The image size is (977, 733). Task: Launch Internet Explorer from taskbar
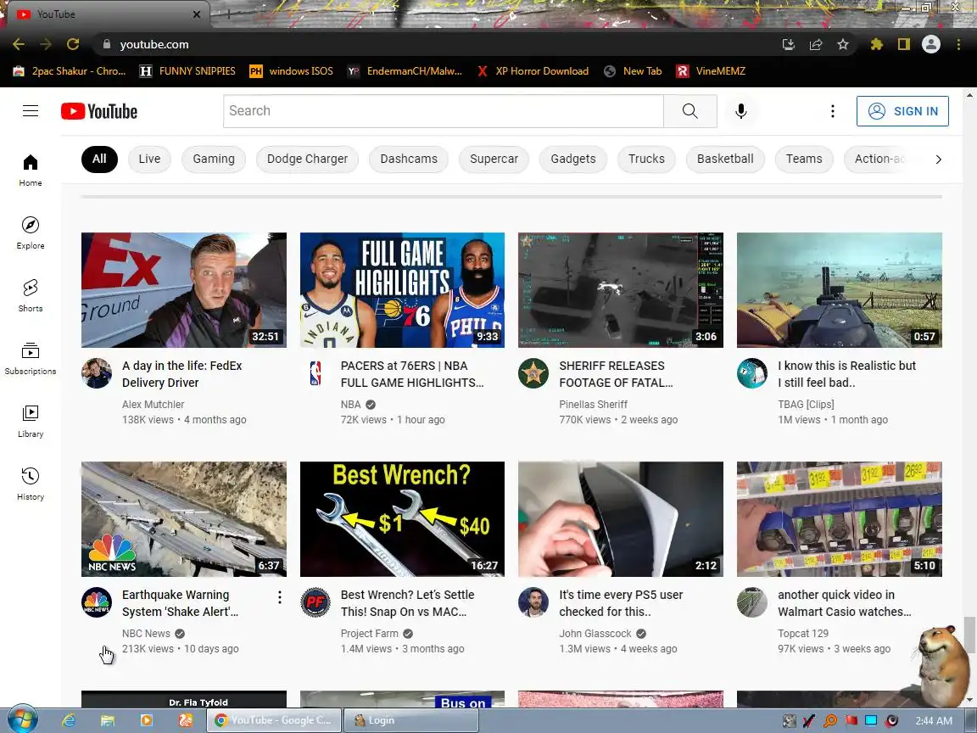click(69, 720)
